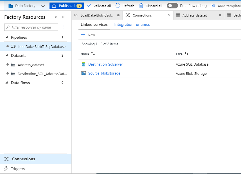Click Azure Blob Storage type cell
This screenshot has width=241, height=174.
point(191,73)
